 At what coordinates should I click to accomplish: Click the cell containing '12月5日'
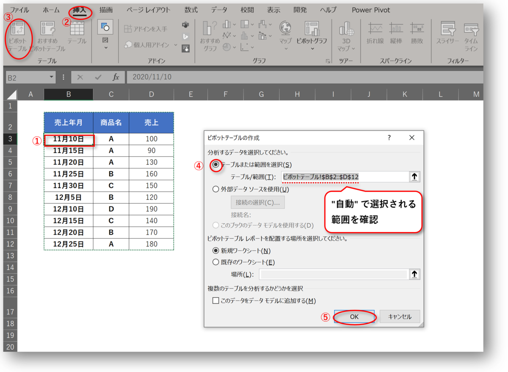(69, 197)
